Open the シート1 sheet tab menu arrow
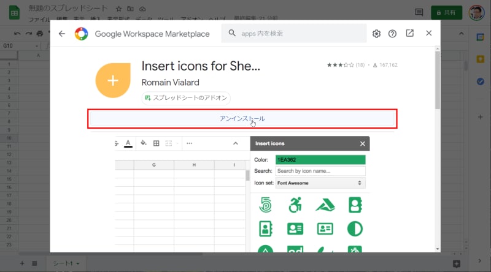 coord(78,263)
